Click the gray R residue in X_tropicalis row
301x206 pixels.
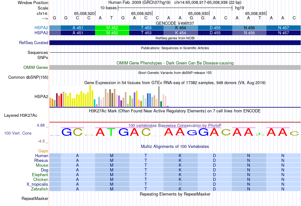180,184
